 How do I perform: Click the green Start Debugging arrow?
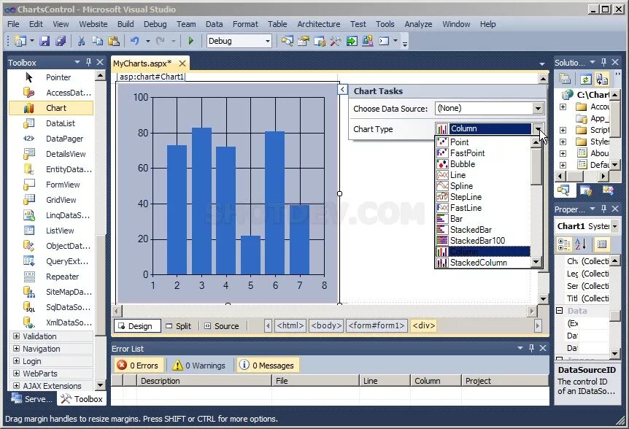click(x=191, y=41)
